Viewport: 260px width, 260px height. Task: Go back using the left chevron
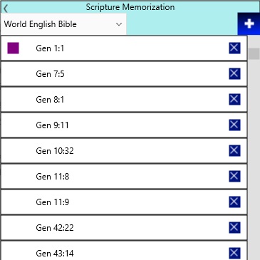click(6, 9)
